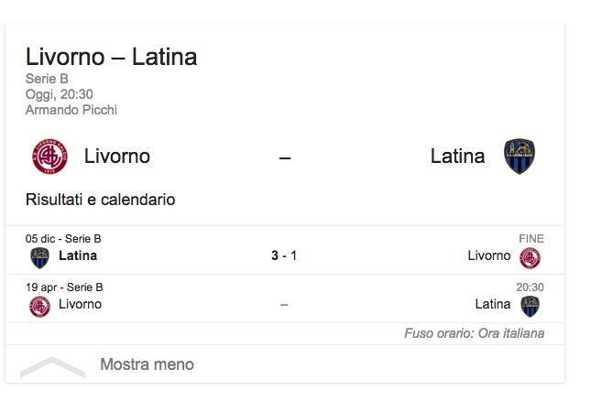The image size is (602, 401).
Task: Click the Mostra meno label
Action: [147, 364]
